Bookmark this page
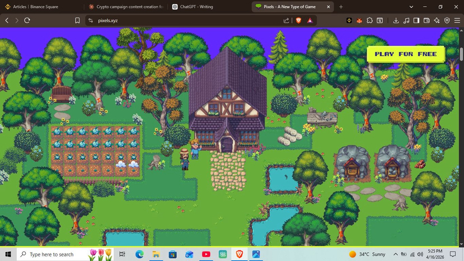464x261 pixels. coord(77,20)
